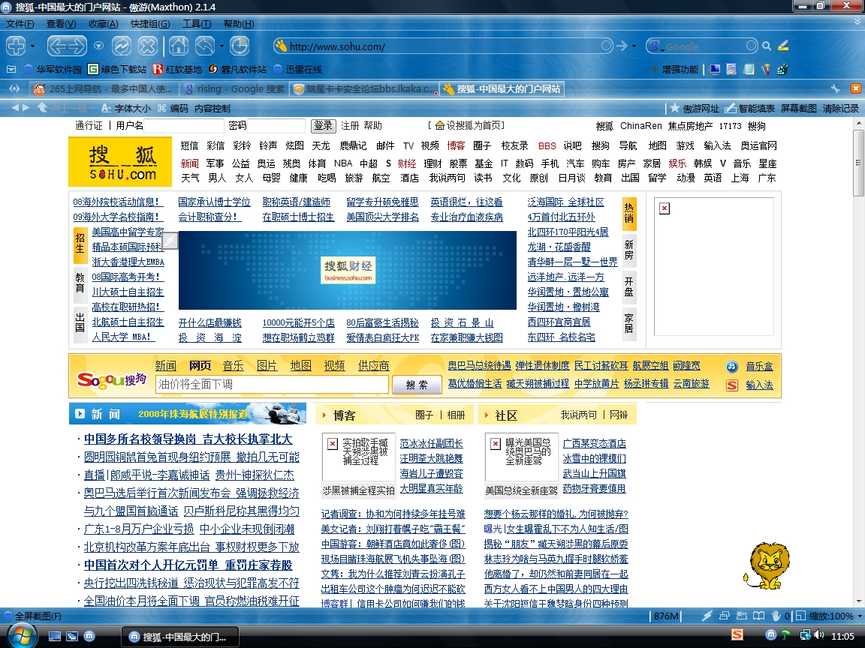Open zoom level 100% dropdown
Image resolution: width=865 pixels, height=648 pixels.
pyautogui.click(x=860, y=616)
